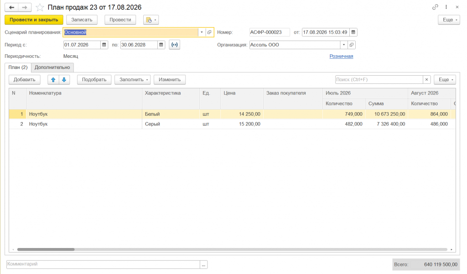
Task: Open calendar for period start date
Action: click(x=104, y=45)
